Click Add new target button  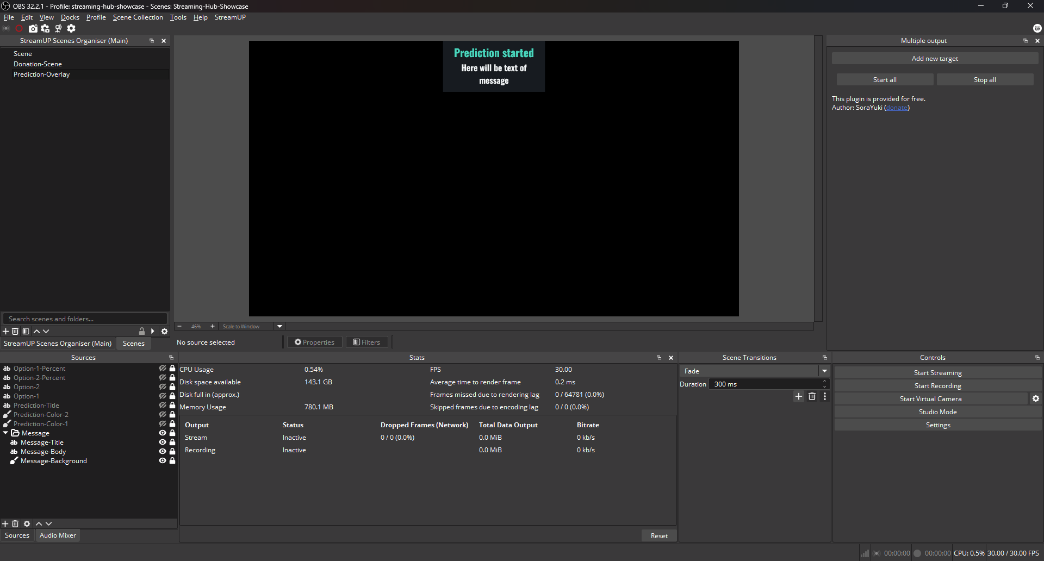pyautogui.click(x=935, y=59)
